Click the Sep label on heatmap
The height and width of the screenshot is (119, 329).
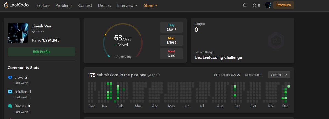[x=237, y=106]
